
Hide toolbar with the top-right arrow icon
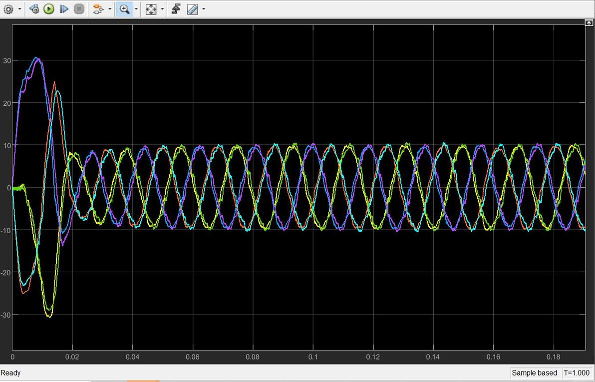pos(589,23)
